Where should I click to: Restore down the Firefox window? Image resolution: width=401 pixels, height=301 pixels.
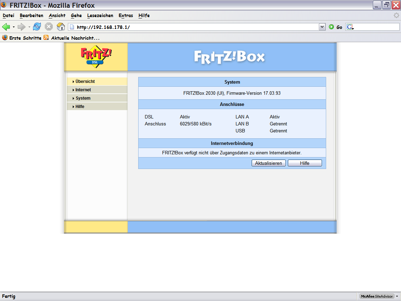click(386, 5)
